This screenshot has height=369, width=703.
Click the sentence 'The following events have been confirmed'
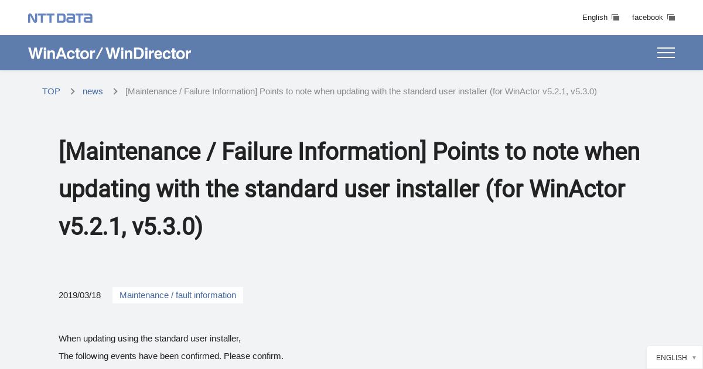click(x=171, y=356)
